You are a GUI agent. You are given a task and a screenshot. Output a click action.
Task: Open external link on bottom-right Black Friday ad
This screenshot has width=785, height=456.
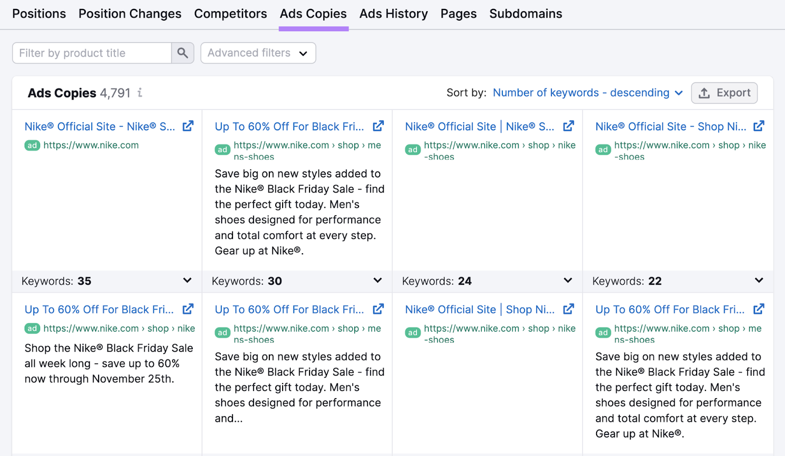pyautogui.click(x=759, y=309)
